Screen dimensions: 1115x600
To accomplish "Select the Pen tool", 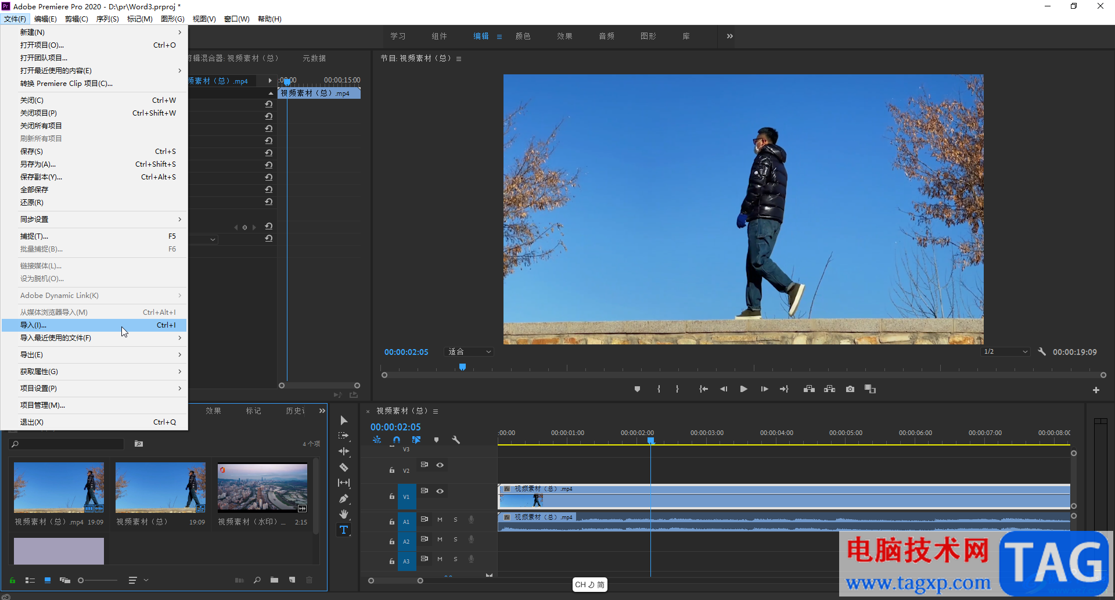I will click(344, 498).
